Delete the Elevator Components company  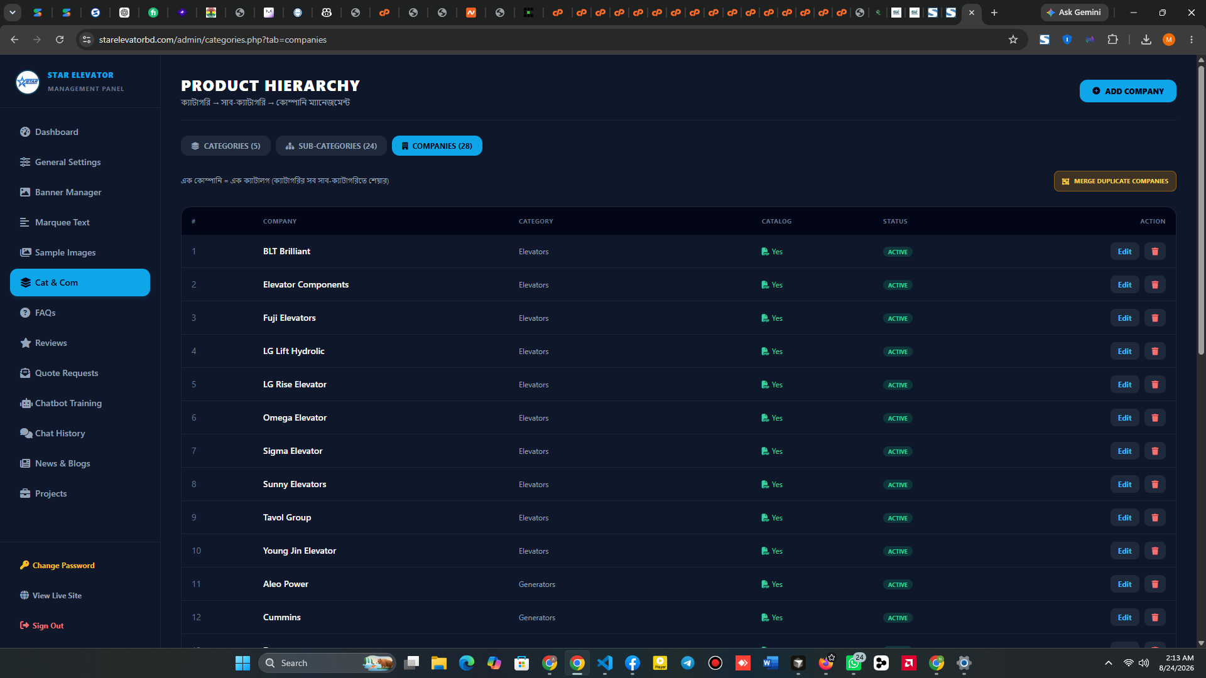[x=1154, y=285]
